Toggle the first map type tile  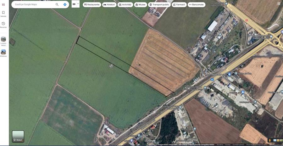pyautogui.click(x=275, y=140)
